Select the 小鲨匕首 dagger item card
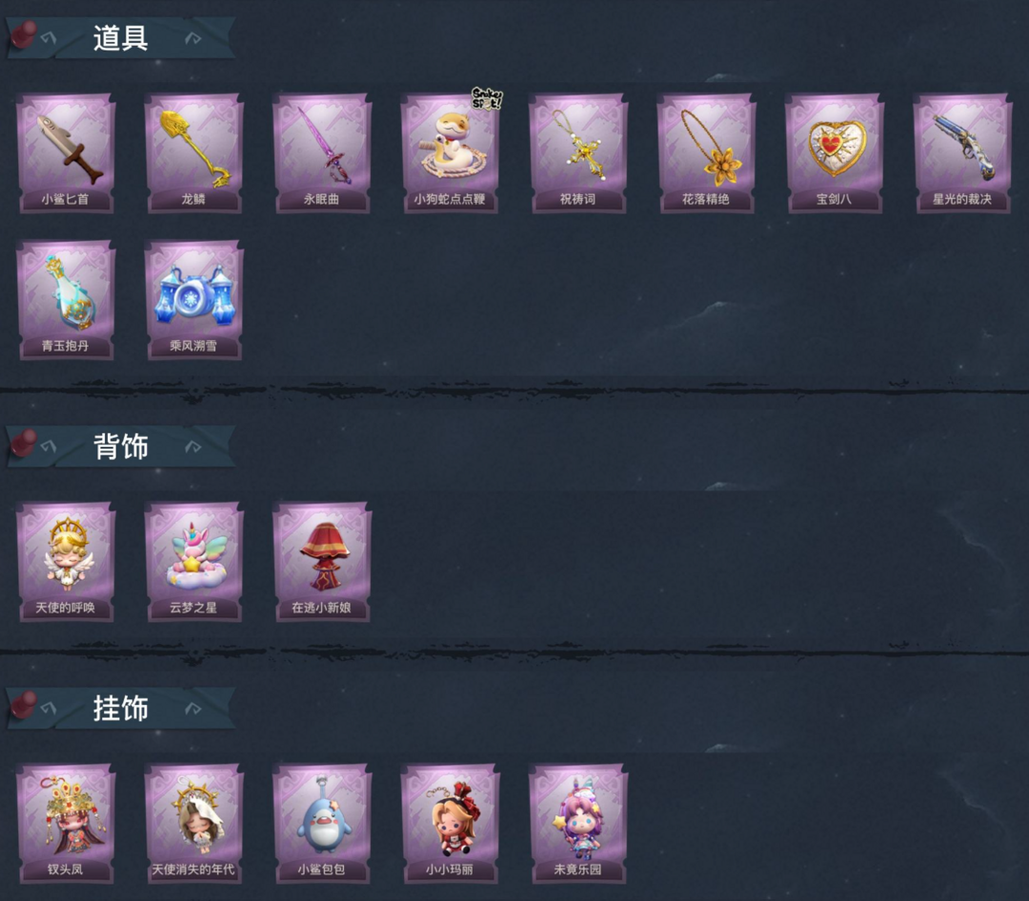1029x901 pixels. click(x=66, y=153)
